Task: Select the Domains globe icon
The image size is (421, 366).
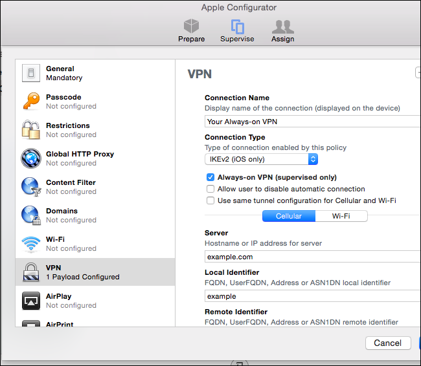Action: click(x=31, y=215)
